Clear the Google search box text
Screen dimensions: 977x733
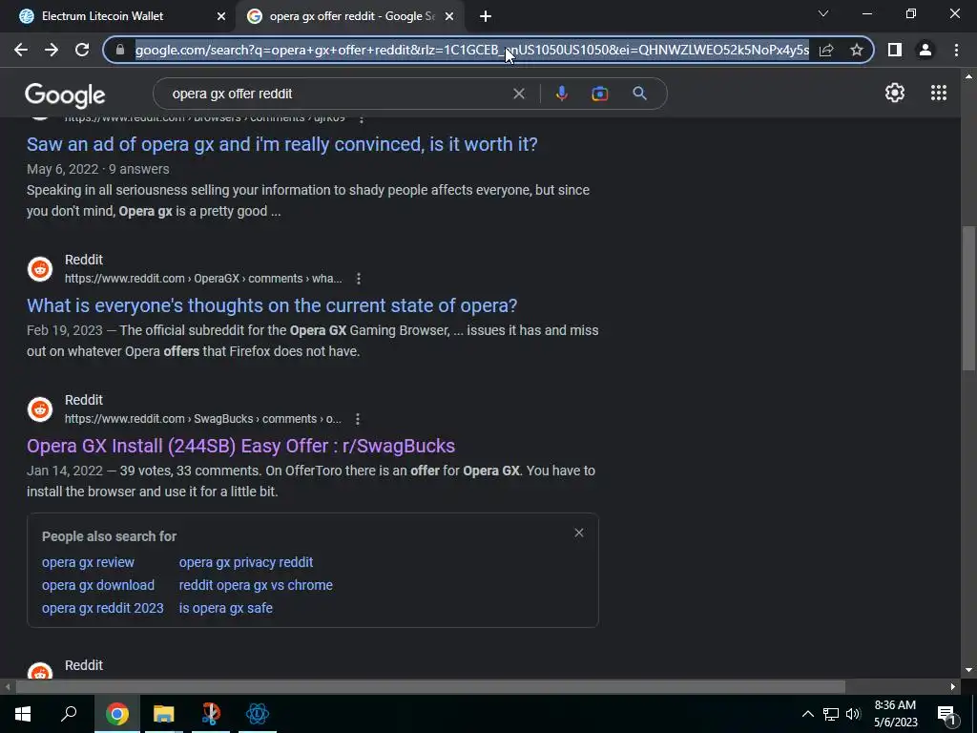pos(518,94)
